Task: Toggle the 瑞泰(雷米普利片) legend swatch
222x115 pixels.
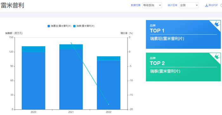Action: click(74, 26)
